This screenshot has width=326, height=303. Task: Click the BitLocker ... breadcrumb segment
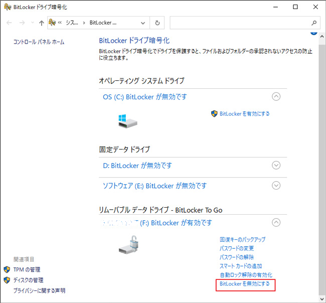[103, 23]
